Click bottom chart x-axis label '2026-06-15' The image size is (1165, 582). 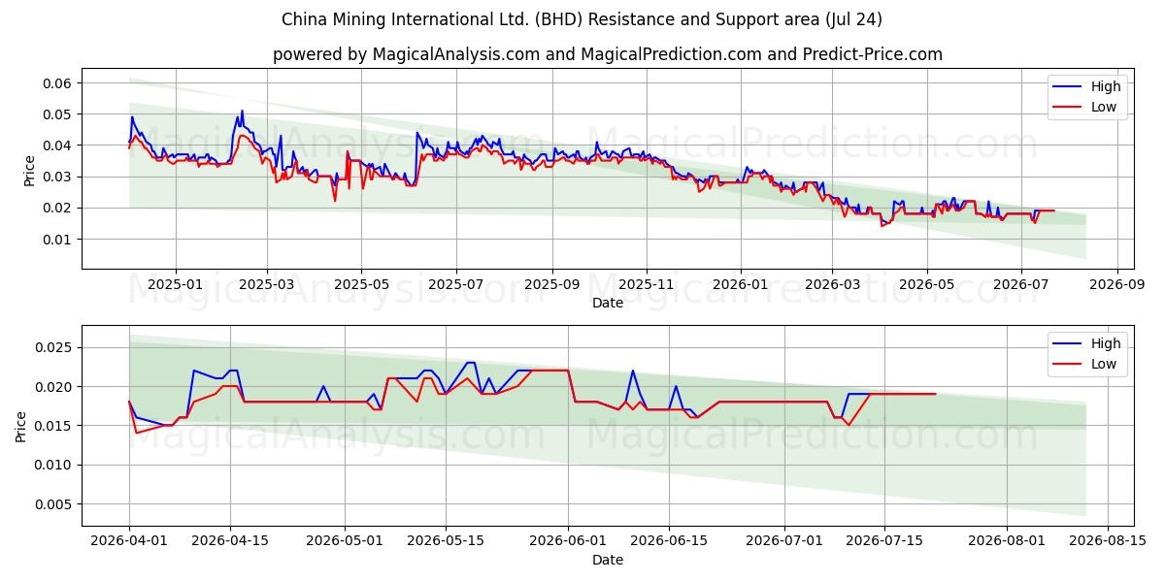tap(670, 542)
